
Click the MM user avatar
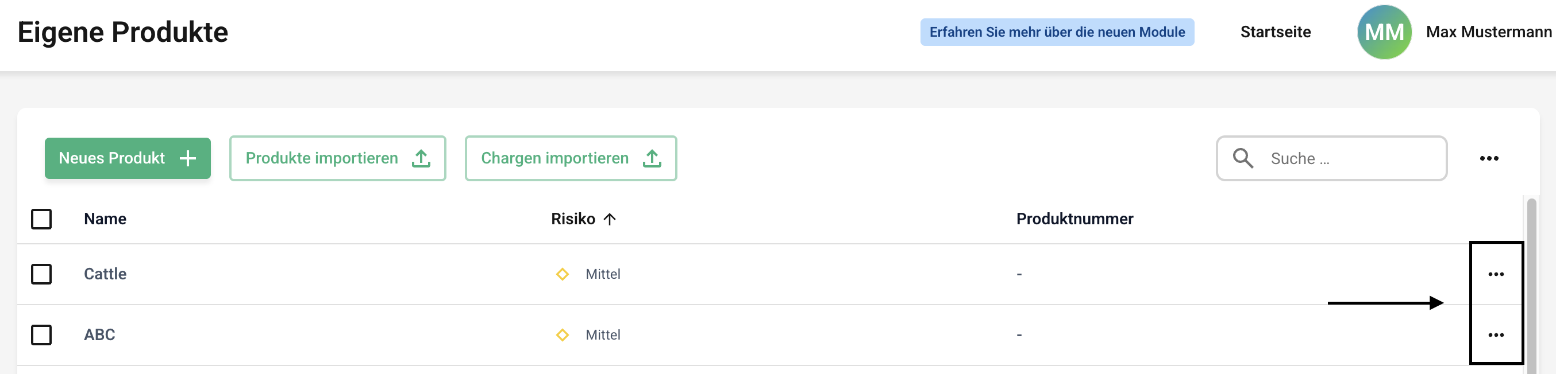tap(1384, 32)
